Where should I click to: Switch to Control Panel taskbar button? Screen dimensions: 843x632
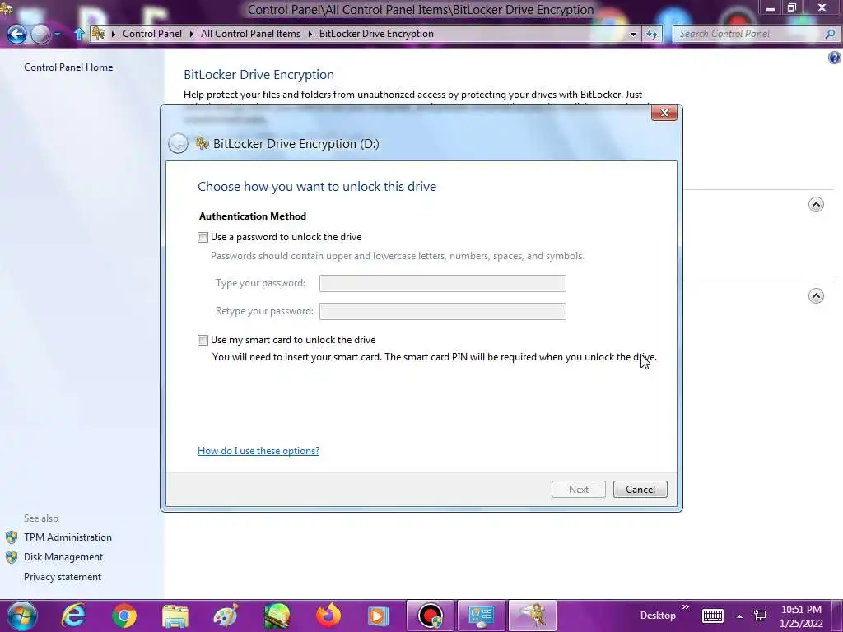(x=482, y=616)
